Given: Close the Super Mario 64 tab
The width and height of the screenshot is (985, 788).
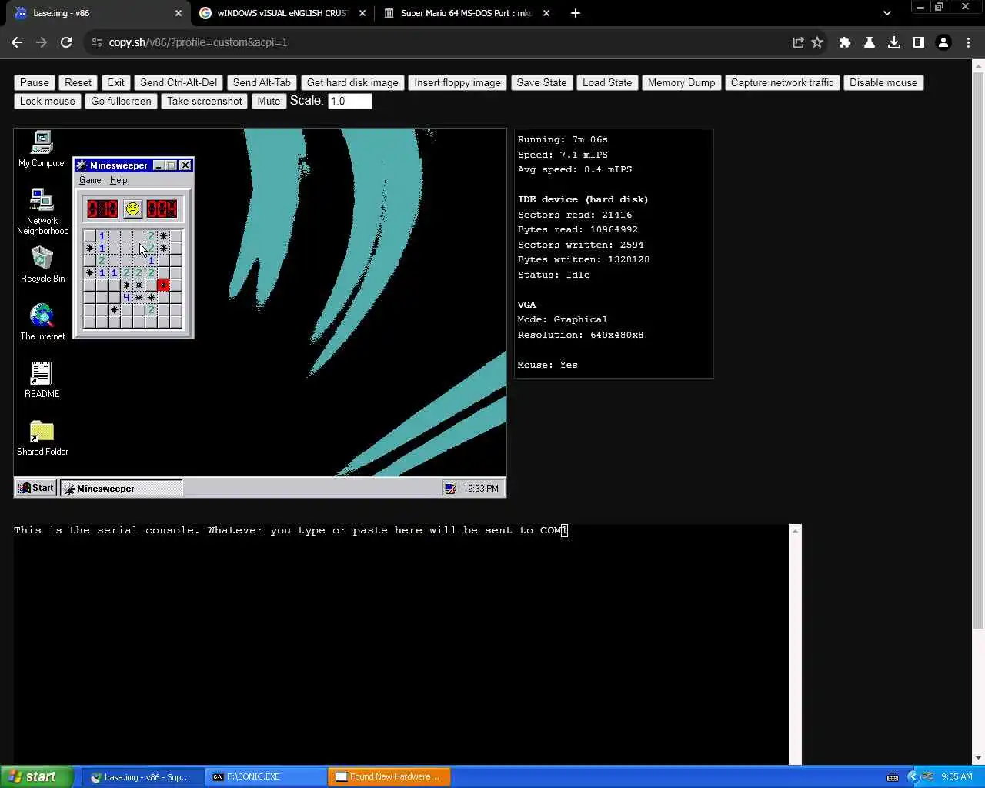Looking at the screenshot, I should pyautogui.click(x=546, y=13).
